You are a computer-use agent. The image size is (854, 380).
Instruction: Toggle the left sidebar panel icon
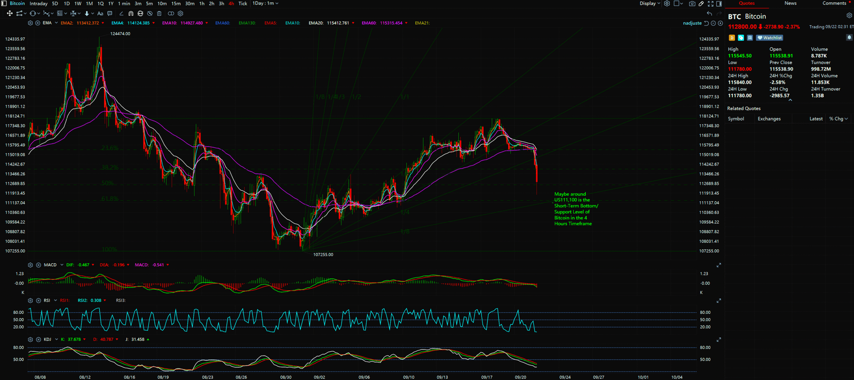pos(4,3)
